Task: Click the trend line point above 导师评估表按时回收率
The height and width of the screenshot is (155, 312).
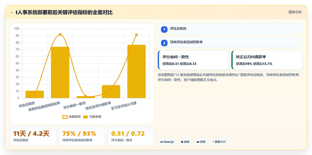Action: 60,34
